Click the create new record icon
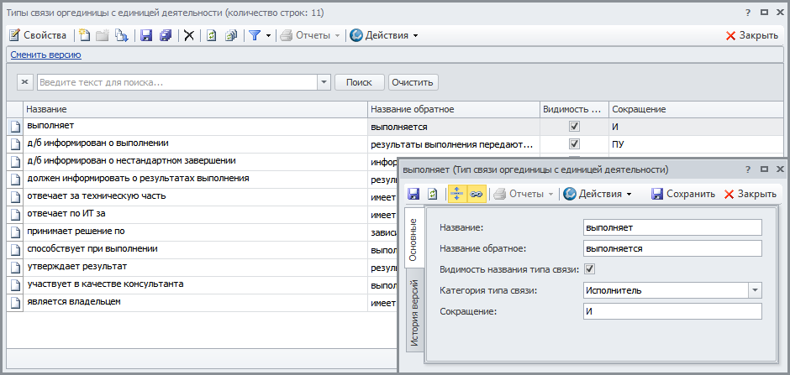The image size is (790, 375). click(85, 35)
